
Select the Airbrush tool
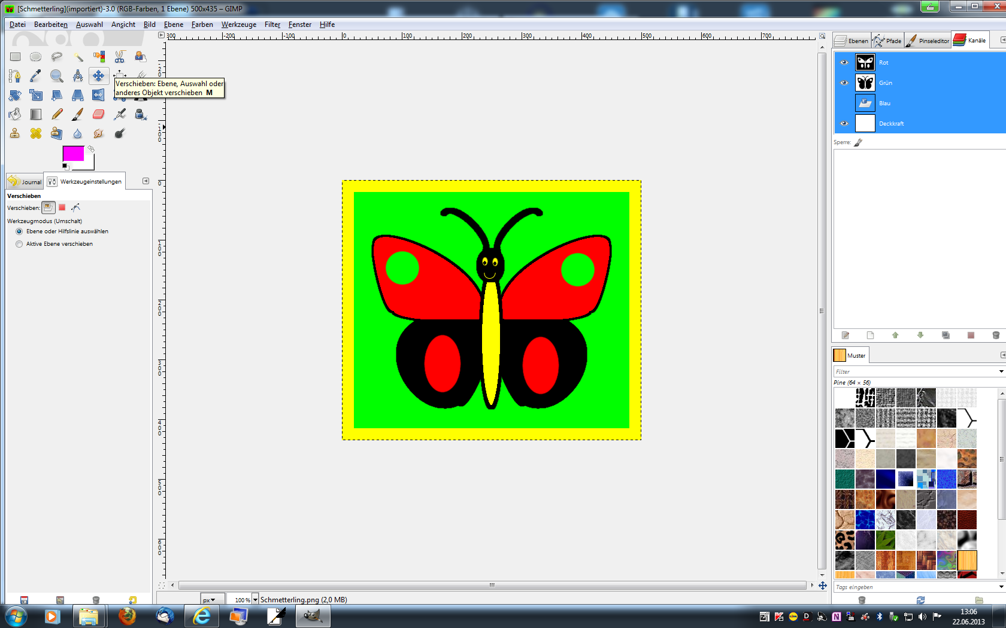120,114
